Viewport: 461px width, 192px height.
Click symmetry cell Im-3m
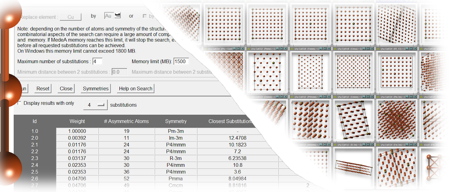coord(176,138)
